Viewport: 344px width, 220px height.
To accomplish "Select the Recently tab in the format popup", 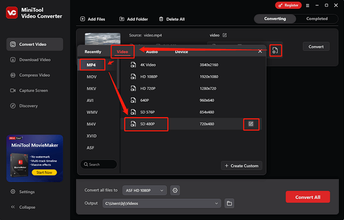I will [93, 52].
